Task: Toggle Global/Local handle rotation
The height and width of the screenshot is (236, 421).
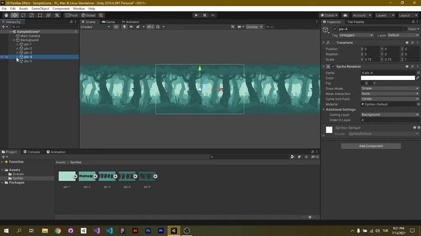Action: [x=89, y=15]
